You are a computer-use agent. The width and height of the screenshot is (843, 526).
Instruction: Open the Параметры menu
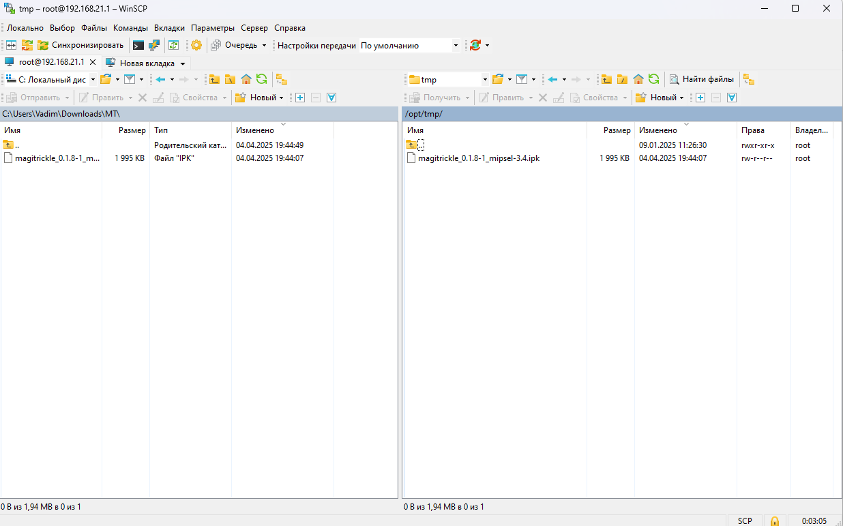(213, 28)
